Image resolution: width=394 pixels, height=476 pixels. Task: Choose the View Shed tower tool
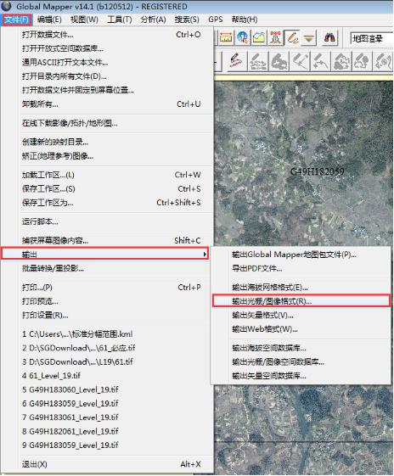pos(275,38)
